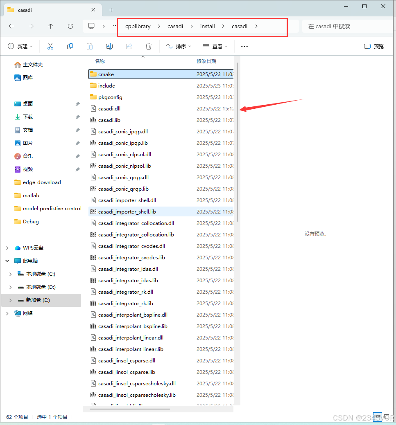Select the Cut icon in the toolbar
Viewport: 396px width, 425px height.
pyautogui.click(x=50, y=46)
